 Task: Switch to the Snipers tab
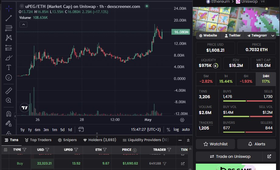point(67,140)
